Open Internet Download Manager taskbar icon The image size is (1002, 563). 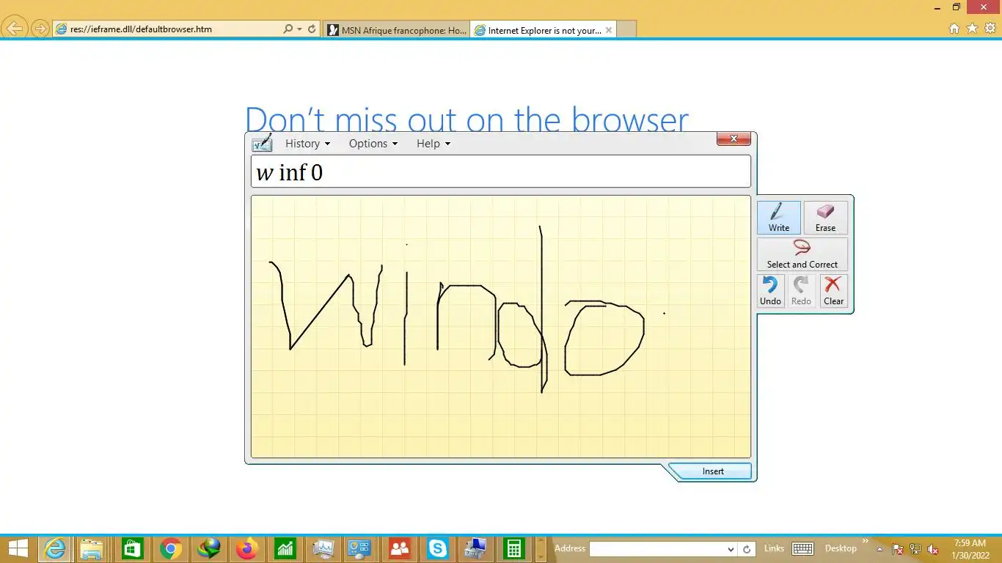click(x=209, y=548)
